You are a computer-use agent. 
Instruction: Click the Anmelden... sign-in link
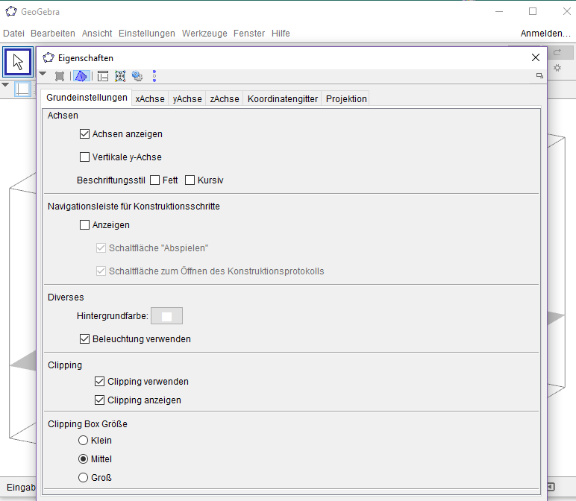pos(545,34)
